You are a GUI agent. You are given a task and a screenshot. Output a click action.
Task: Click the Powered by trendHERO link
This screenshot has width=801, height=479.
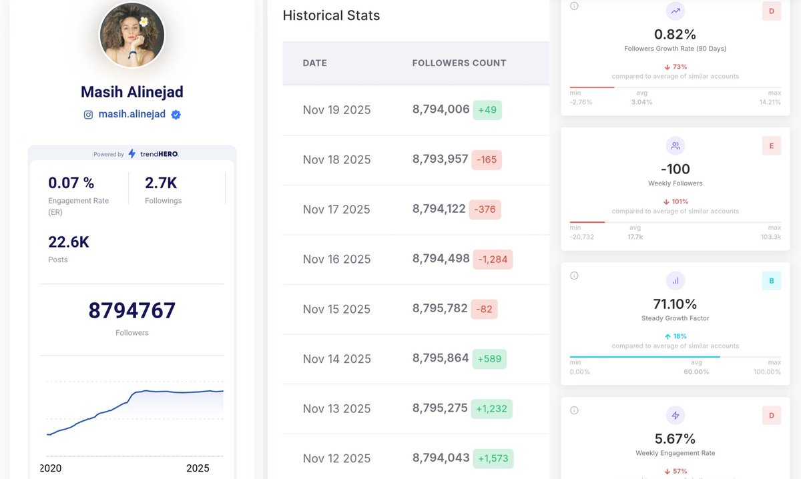(136, 154)
